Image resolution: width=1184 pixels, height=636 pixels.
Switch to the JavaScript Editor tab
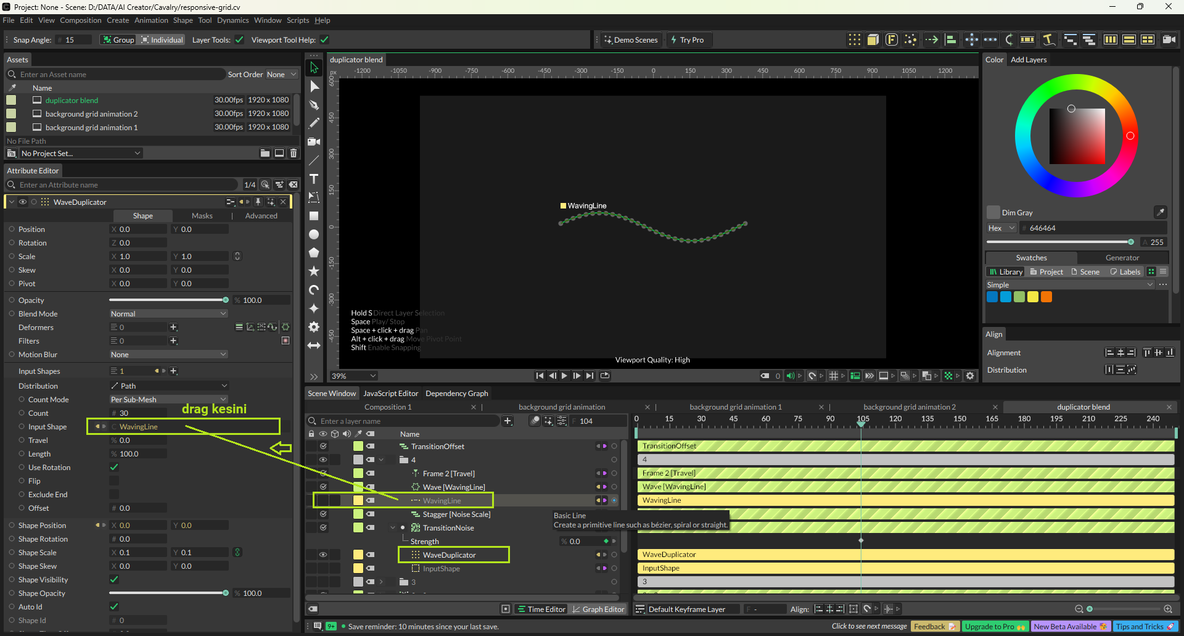(x=390, y=394)
